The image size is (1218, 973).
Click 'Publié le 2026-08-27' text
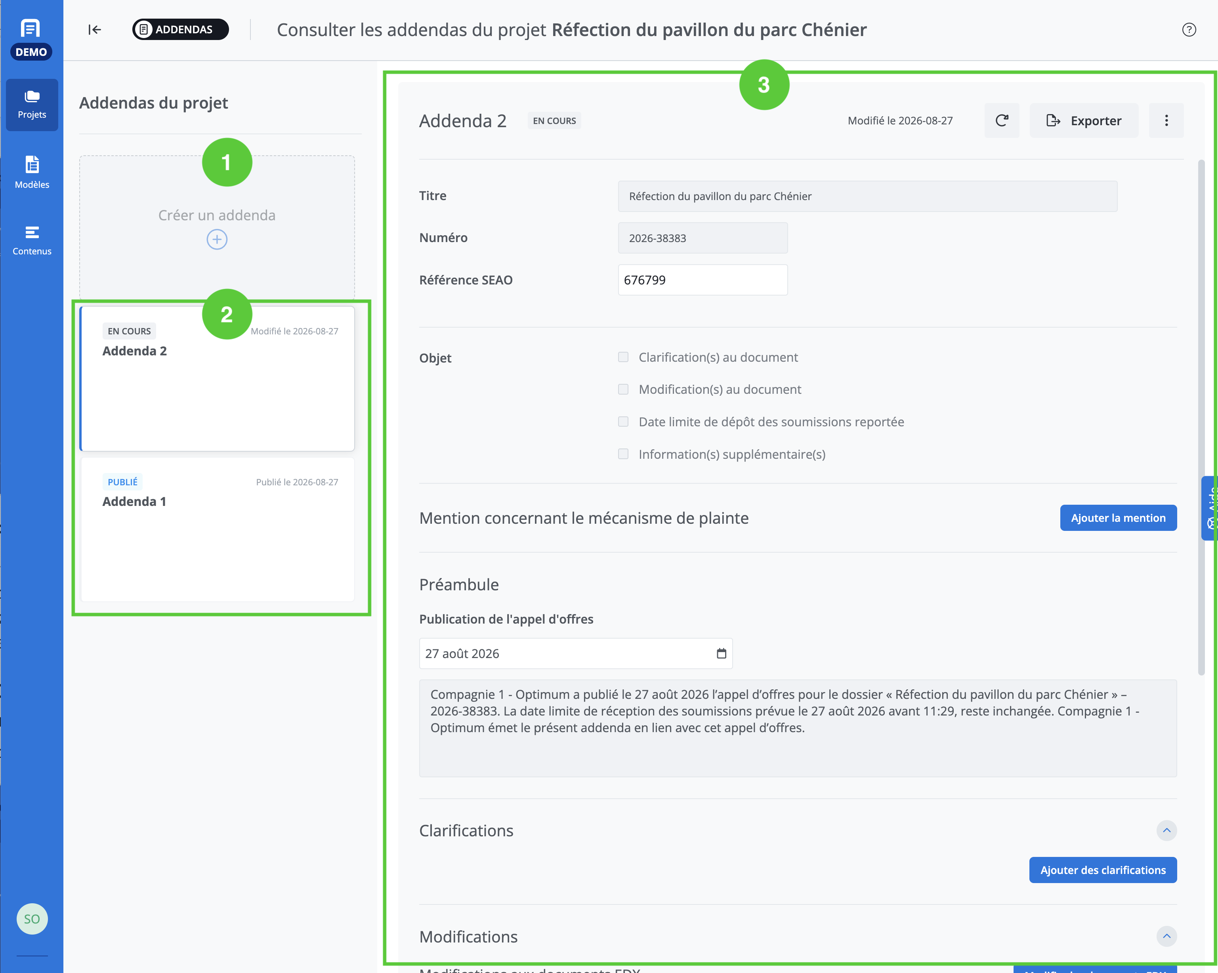tap(297, 482)
